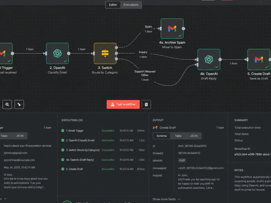271x203 pixels.
Task: Select the 3. Switch (Route by Category) log entry
Action: coord(103,150)
